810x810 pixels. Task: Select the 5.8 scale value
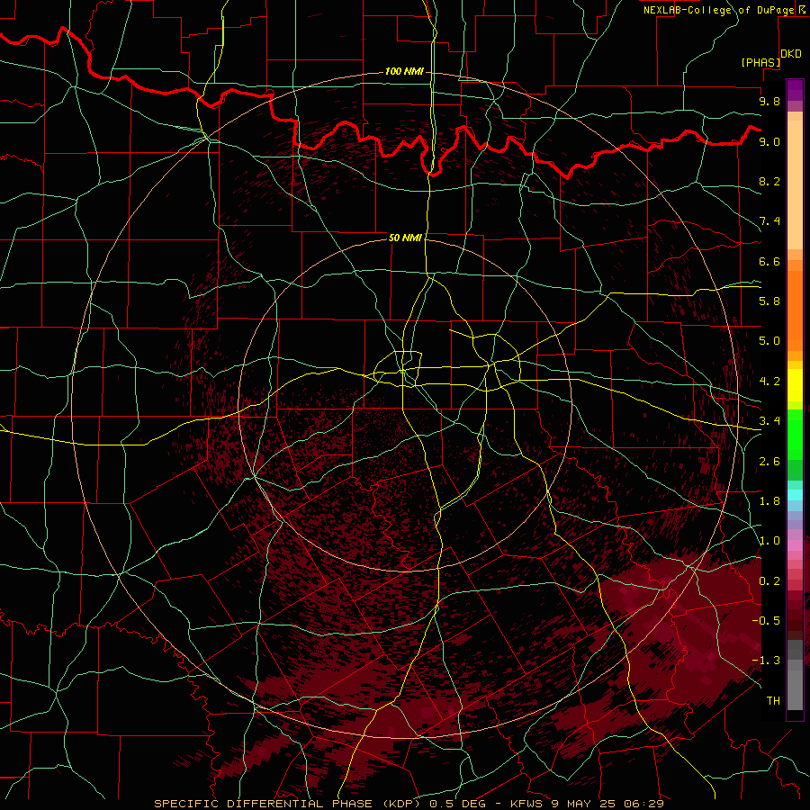click(x=769, y=301)
